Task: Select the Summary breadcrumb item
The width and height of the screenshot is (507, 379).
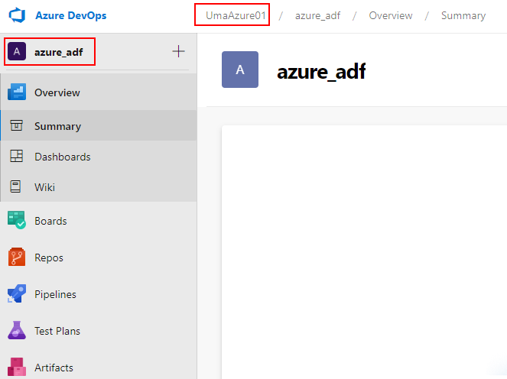Action: [x=463, y=15]
